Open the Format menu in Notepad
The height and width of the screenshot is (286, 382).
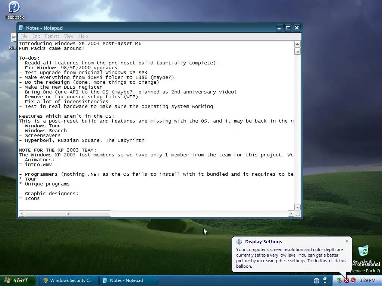pos(52,36)
